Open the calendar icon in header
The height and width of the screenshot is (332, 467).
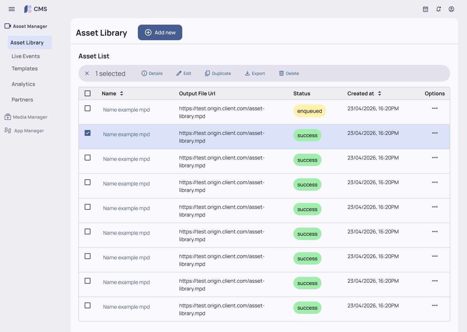(425, 9)
